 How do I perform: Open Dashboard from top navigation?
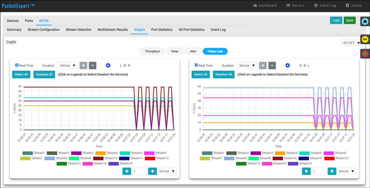(x=265, y=5)
